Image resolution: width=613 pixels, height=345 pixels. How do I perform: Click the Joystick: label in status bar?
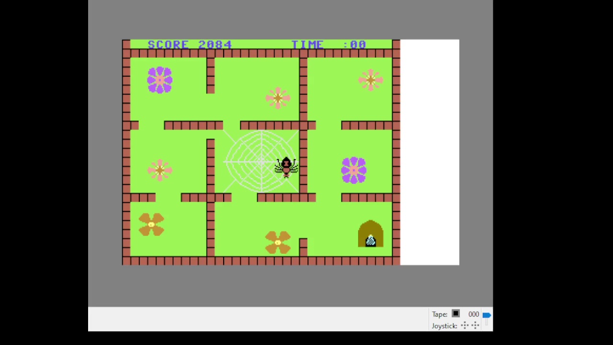pyautogui.click(x=444, y=326)
